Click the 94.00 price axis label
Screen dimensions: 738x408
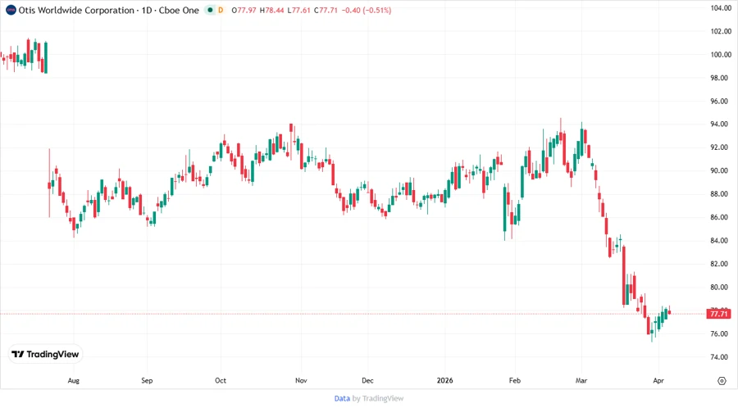[721, 124]
